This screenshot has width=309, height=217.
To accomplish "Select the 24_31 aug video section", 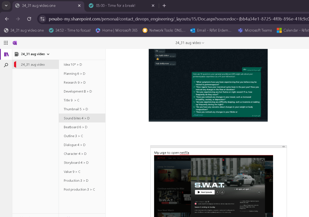I will (35, 64).
